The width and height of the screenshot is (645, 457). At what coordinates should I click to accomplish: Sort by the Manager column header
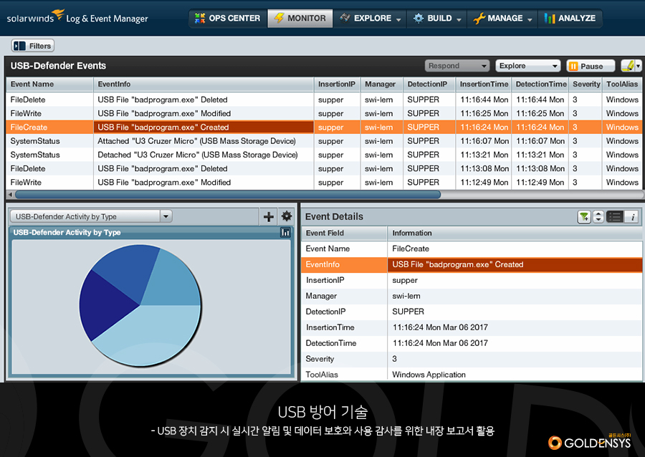[x=381, y=85]
